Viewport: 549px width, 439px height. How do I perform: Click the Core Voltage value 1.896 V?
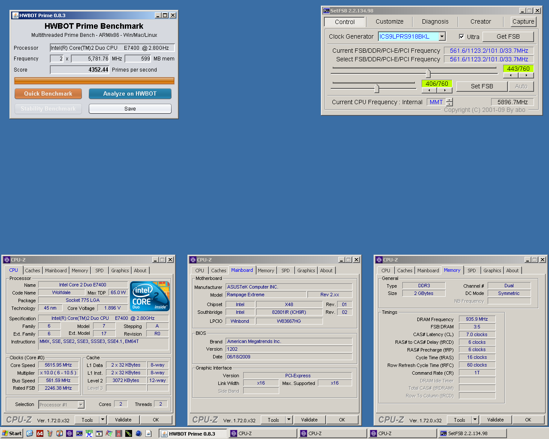112,308
